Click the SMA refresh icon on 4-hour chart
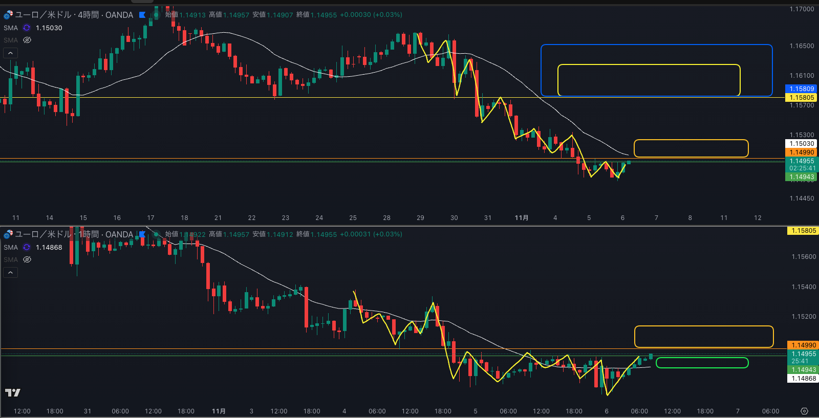Viewport: 819px width, 418px height. pyautogui.click(x=27, y=28)
